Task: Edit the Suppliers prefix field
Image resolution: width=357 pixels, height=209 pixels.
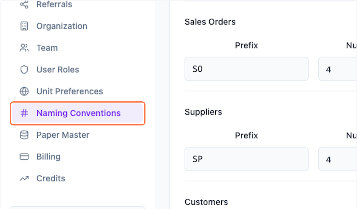Action: click(x=246, y=159)
